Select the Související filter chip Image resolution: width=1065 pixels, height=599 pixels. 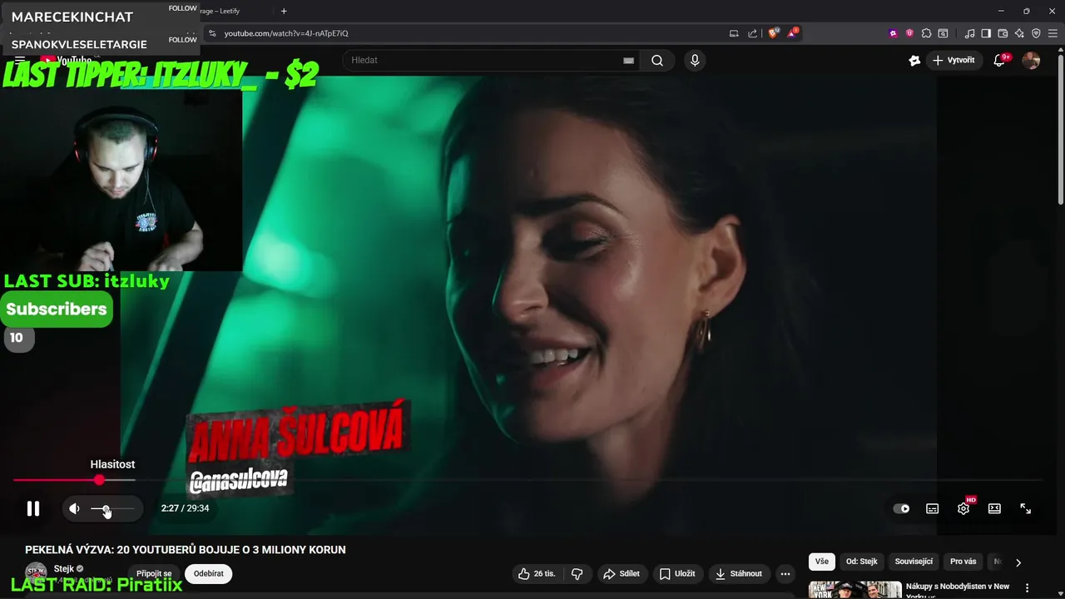pyautogui.click(x=914, y=562)
